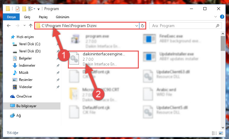Open the Dosya menu tab
The height and width of the screenshot is (139, 229).
(x=11, y=17)
